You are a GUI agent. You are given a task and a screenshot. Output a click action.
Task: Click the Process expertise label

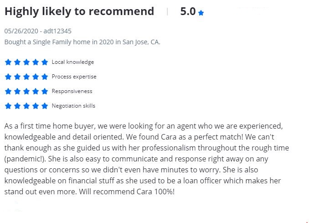(74, 77)
